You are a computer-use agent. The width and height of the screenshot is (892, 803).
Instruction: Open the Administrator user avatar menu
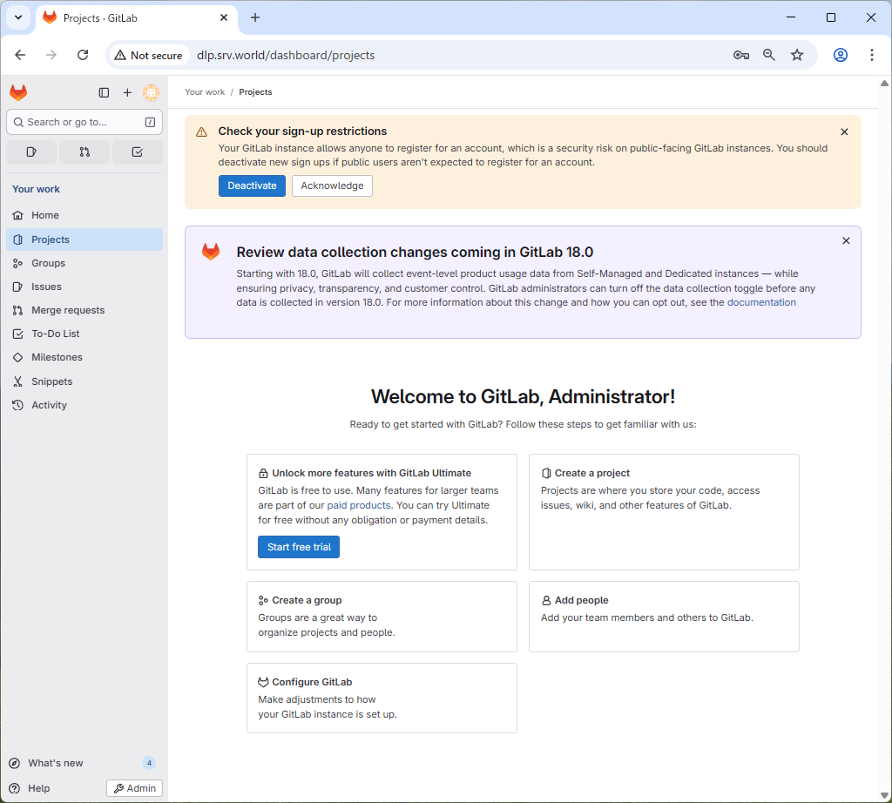151,92
